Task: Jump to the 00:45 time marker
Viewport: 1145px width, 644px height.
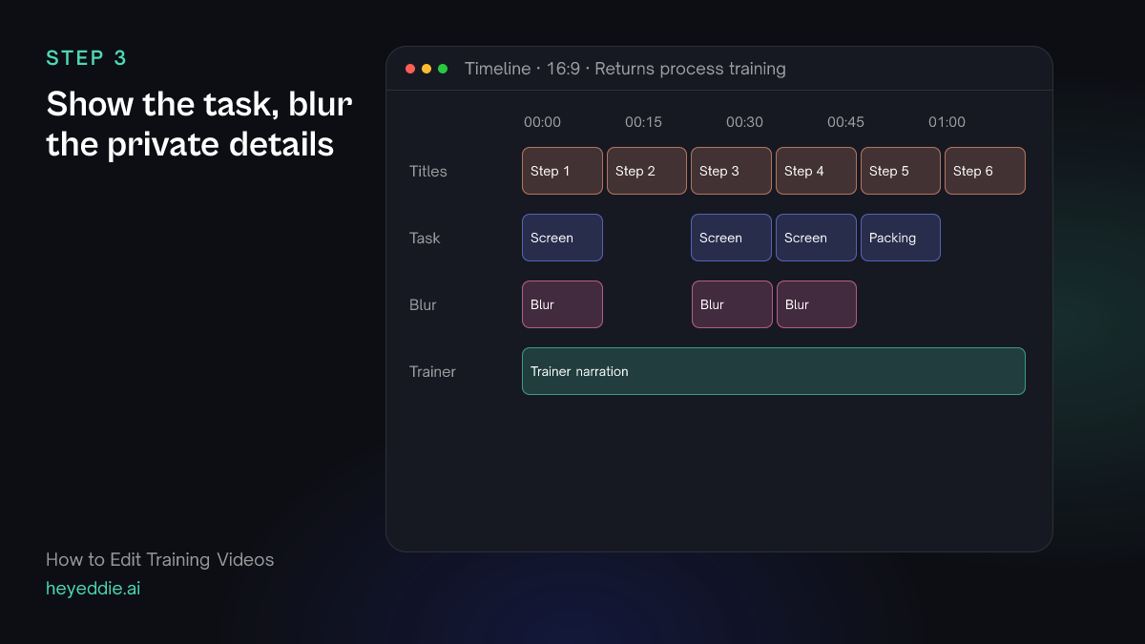Action: [x=845, y=122]
